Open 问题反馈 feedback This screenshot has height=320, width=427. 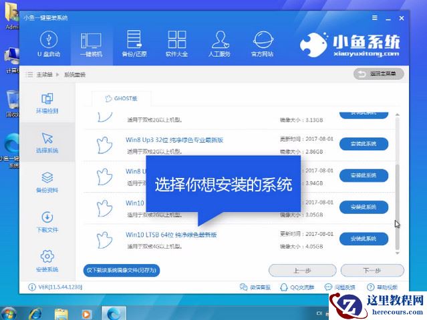pos(340,287)
